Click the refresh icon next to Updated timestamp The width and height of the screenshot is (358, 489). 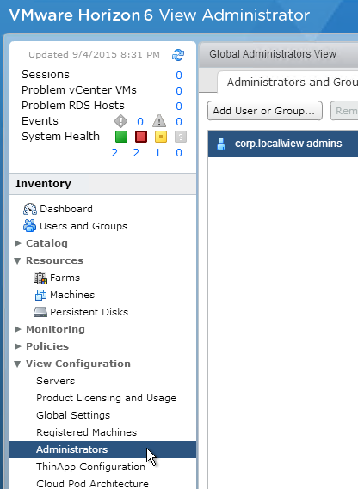[x=178, y=55]
